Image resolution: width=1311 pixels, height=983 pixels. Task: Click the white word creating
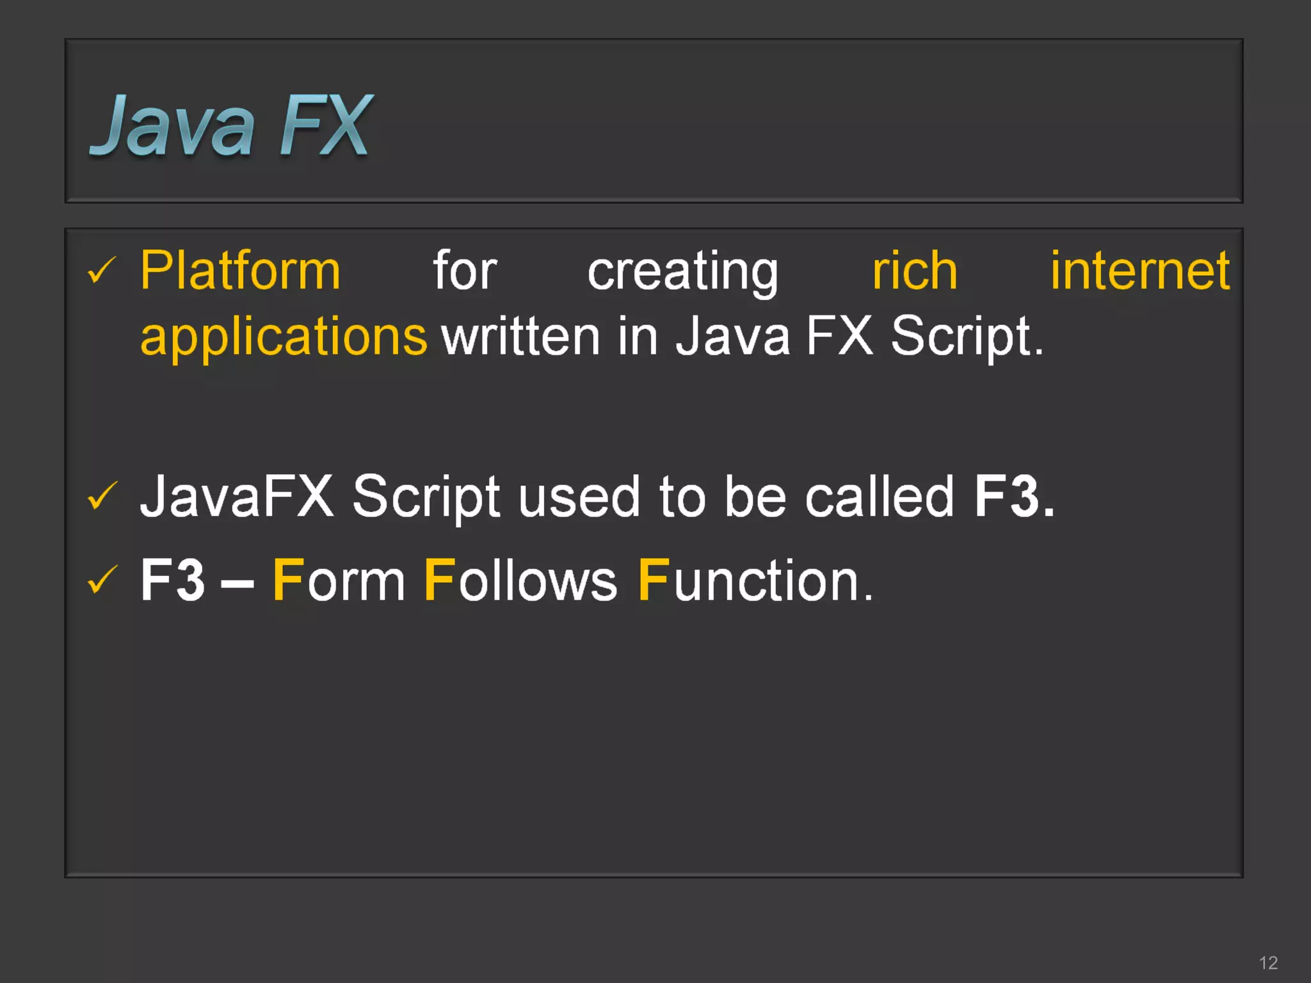coord(682,273)
